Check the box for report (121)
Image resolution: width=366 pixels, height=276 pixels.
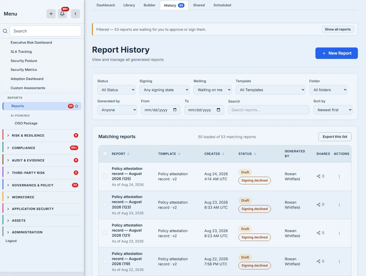[x=105, y=233]
